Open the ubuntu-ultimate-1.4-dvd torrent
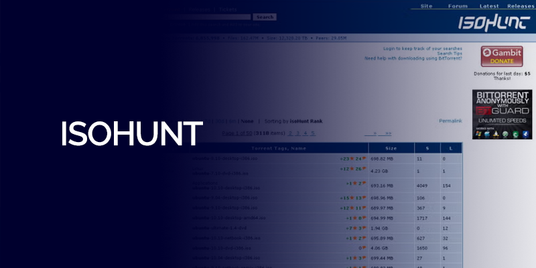The image size is (536, 268). pyautogui.click(x=219, y=228)
